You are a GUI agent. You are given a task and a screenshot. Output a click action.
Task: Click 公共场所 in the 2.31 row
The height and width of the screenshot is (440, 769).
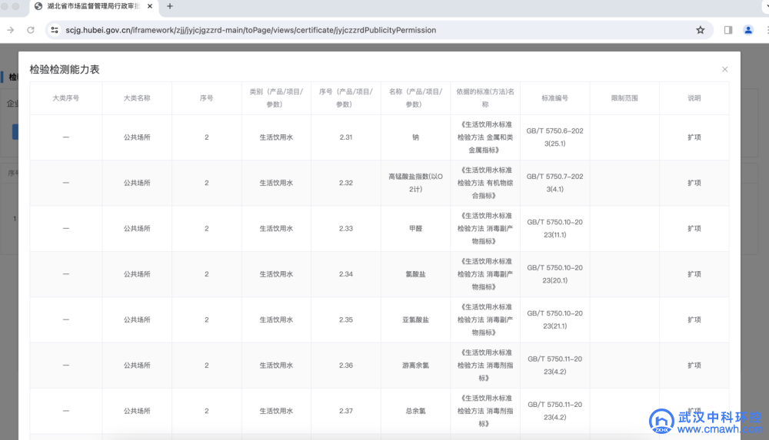click(137, 137)
